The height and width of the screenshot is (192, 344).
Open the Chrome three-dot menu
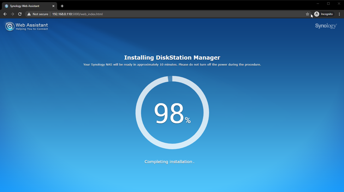(339, 14)
